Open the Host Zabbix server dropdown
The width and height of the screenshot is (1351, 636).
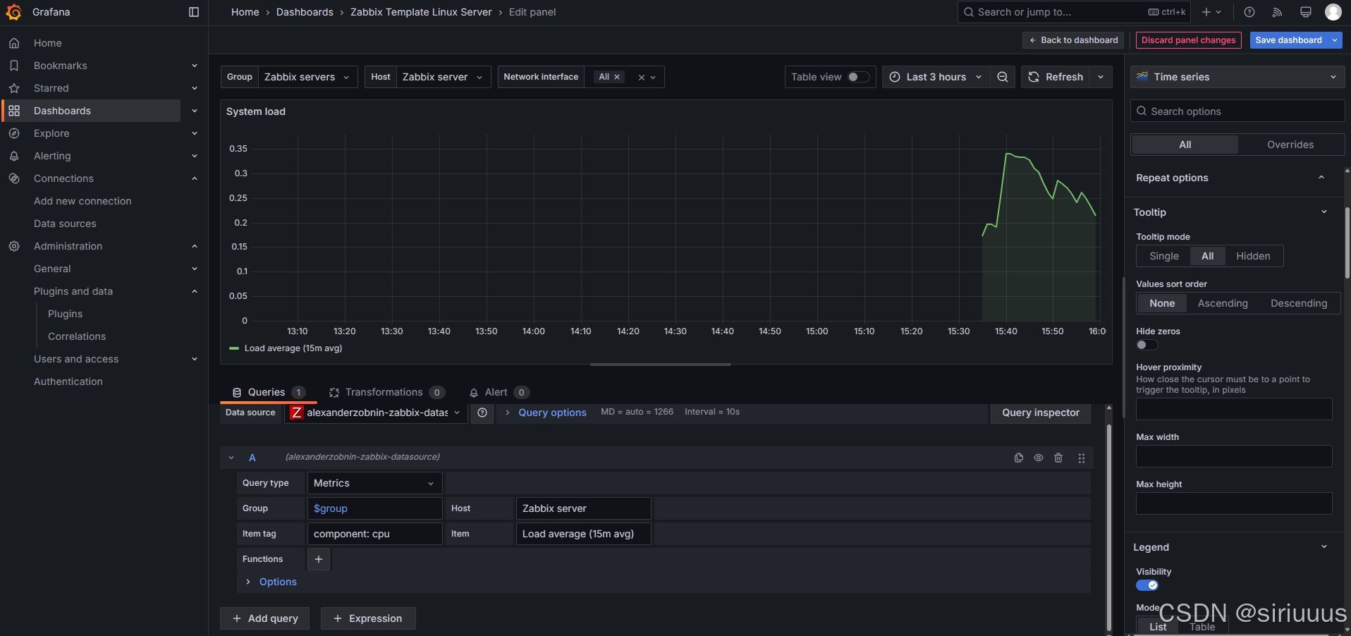pos(443,77)
